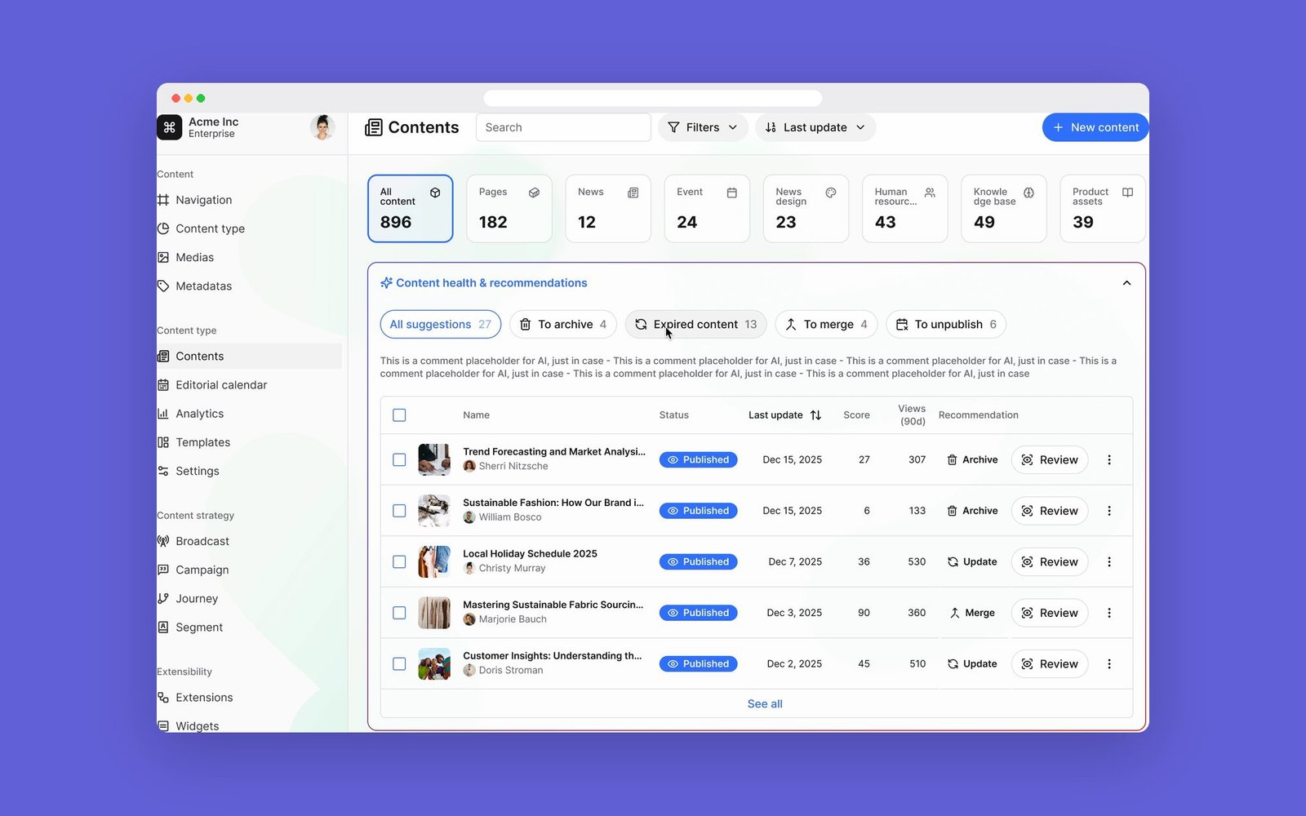Click the Update recommendation for Local Holiday Schedule
Viewport: 1306px width, 816px height.
972,561
